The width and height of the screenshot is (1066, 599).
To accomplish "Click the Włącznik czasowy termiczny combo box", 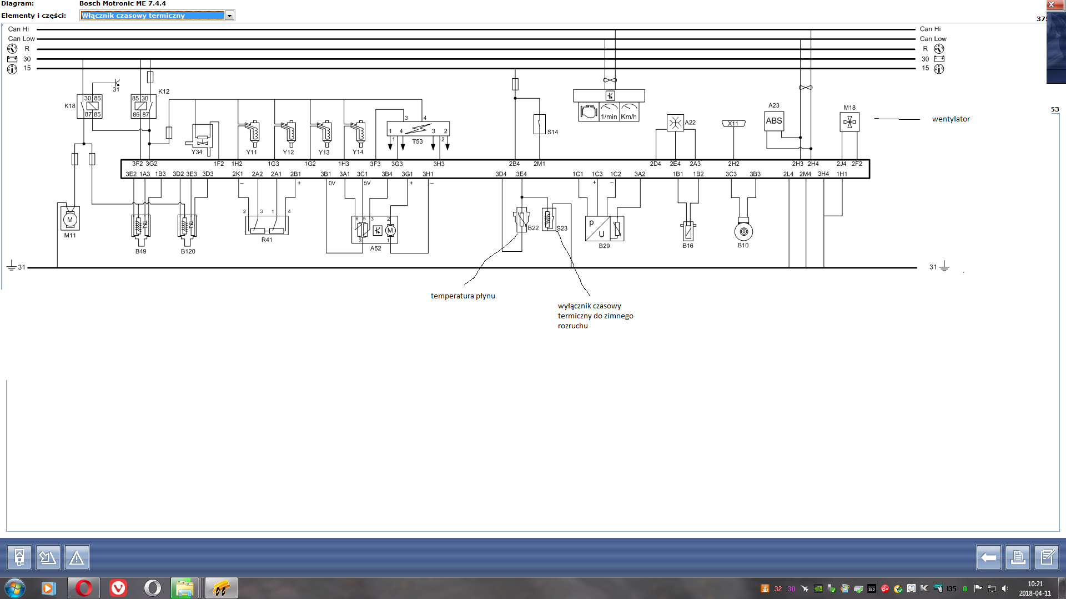I will 152,16.
